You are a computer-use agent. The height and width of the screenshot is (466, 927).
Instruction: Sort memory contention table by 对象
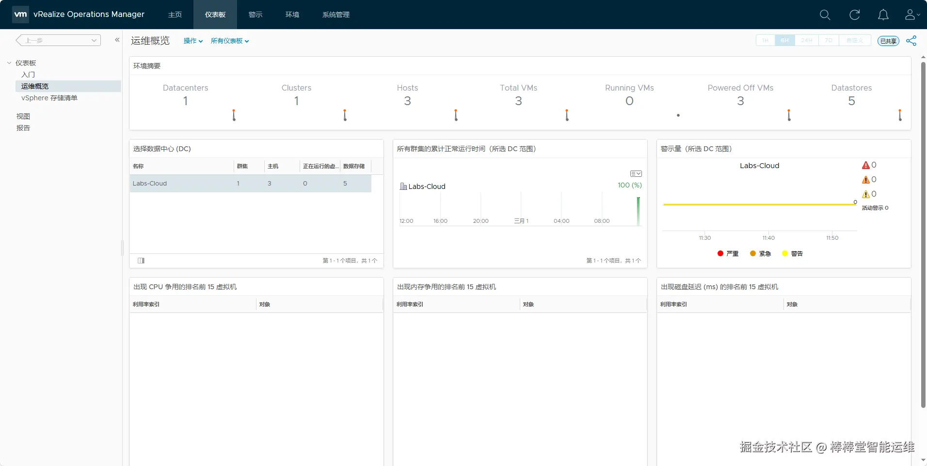pos(583,304)
